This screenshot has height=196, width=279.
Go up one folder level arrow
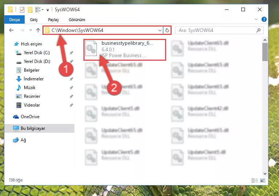(x=38, y=30)
